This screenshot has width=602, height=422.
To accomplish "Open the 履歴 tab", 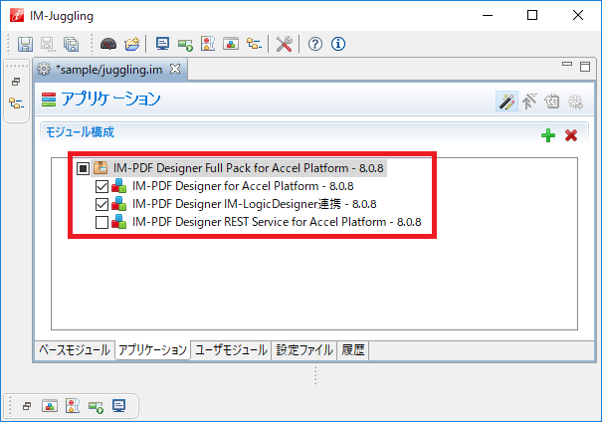I will [x=353, y=349].
